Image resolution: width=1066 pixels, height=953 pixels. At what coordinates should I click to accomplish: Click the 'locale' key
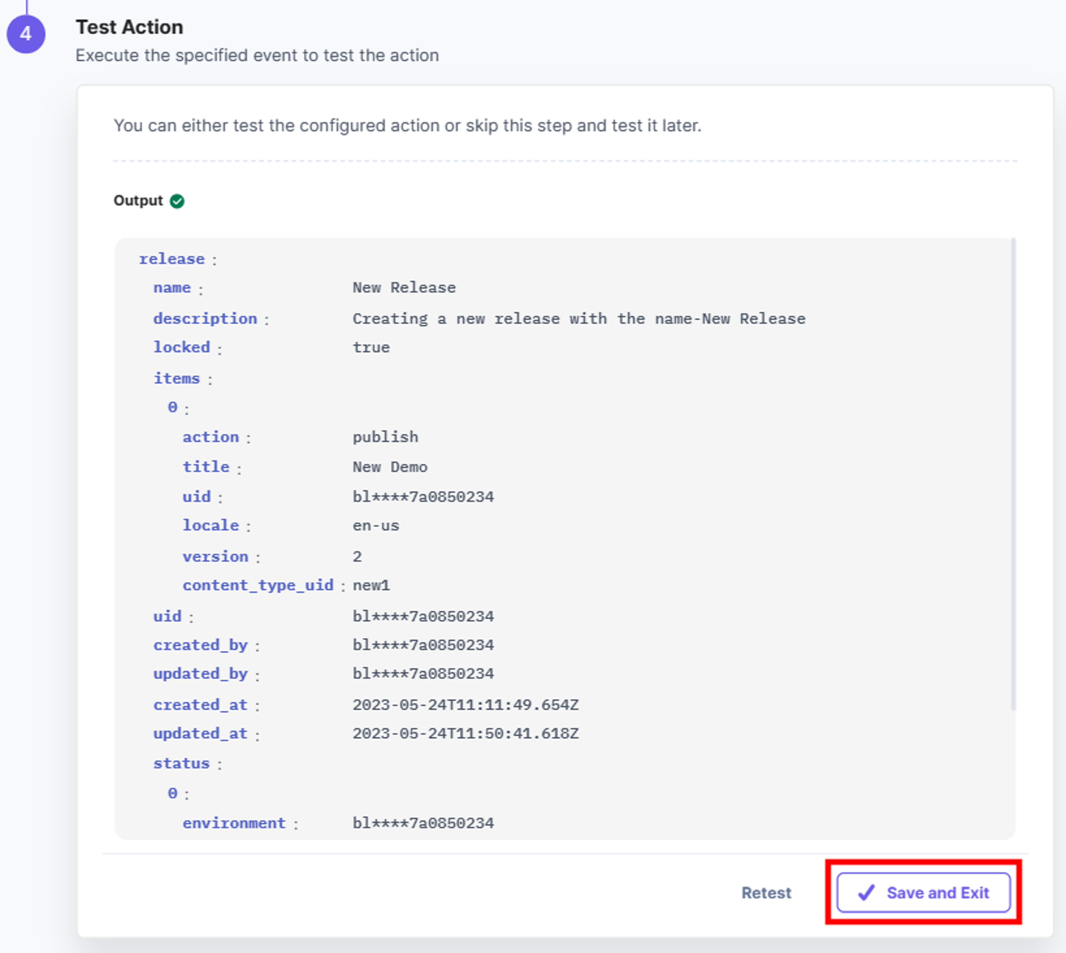click(x=211, y=525)
